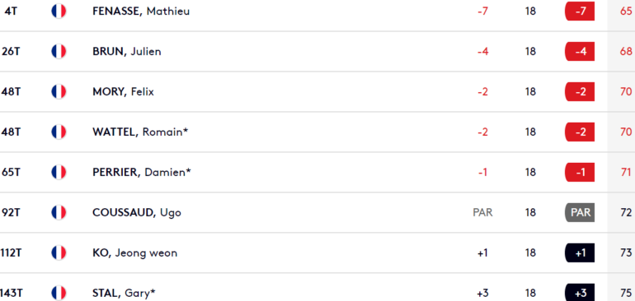Click the red -4 score badge

(x=580, y=51)
